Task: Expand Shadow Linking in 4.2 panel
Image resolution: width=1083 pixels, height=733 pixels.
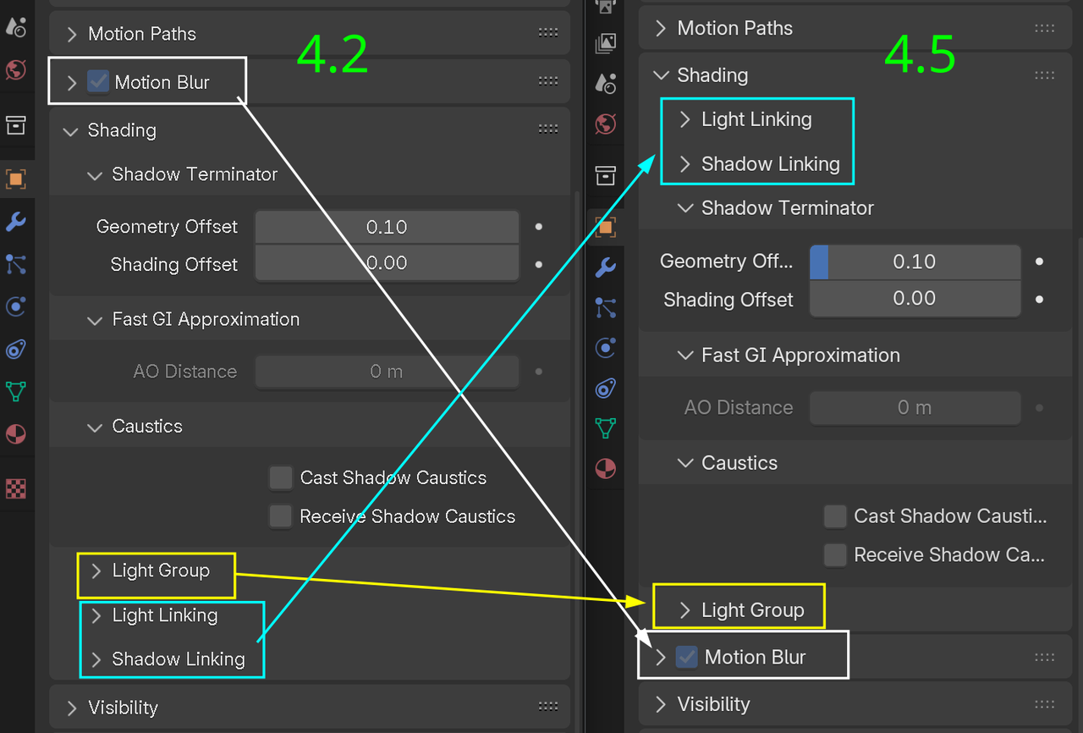Action: (95, 659)
